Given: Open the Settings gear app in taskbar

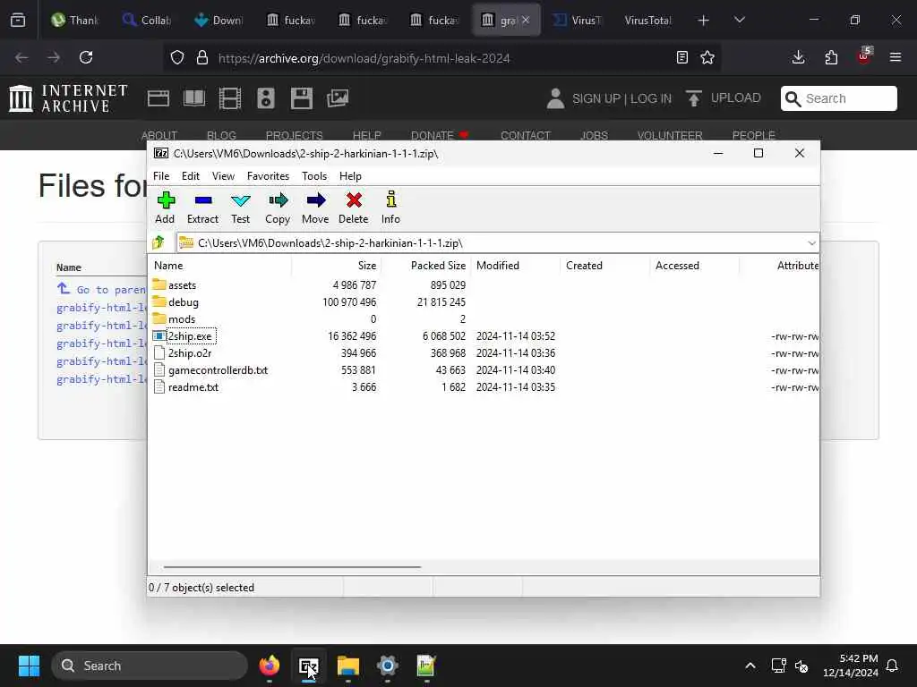Looking at the screenshot, I should pyautogui.click(x=387, y=666).
